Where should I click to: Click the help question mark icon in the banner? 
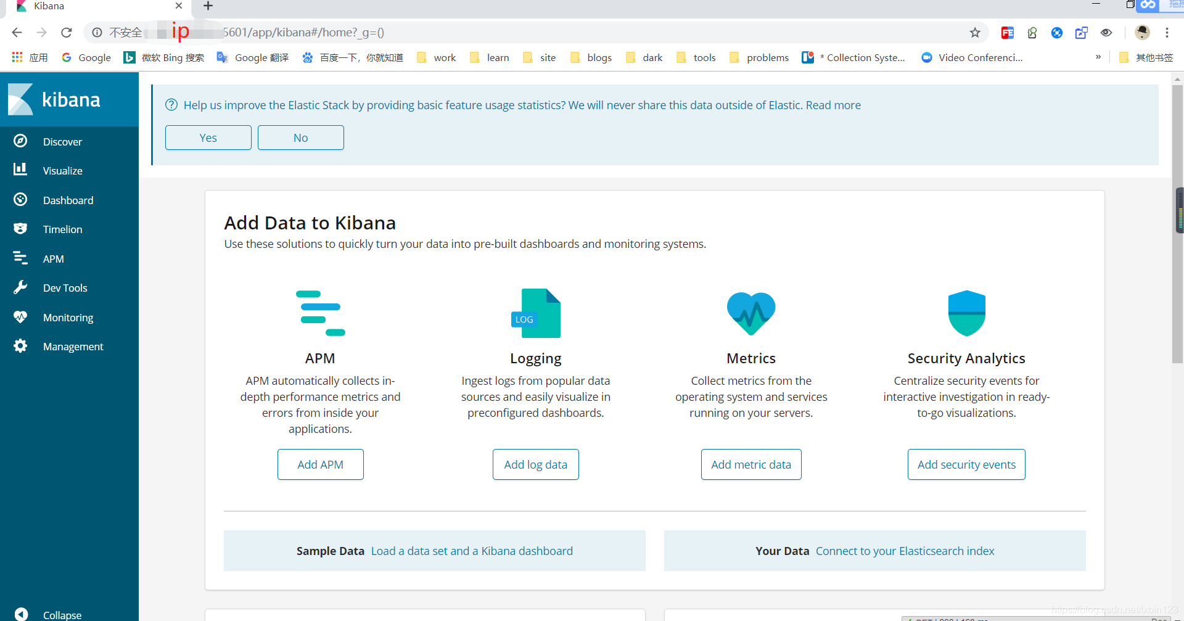pyautogui.click(x=171, y=105)
